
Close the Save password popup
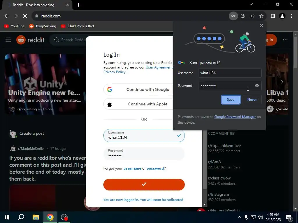262,26
